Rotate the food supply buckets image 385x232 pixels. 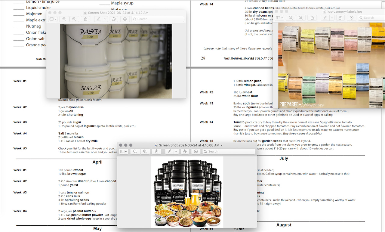coord(185,152)
